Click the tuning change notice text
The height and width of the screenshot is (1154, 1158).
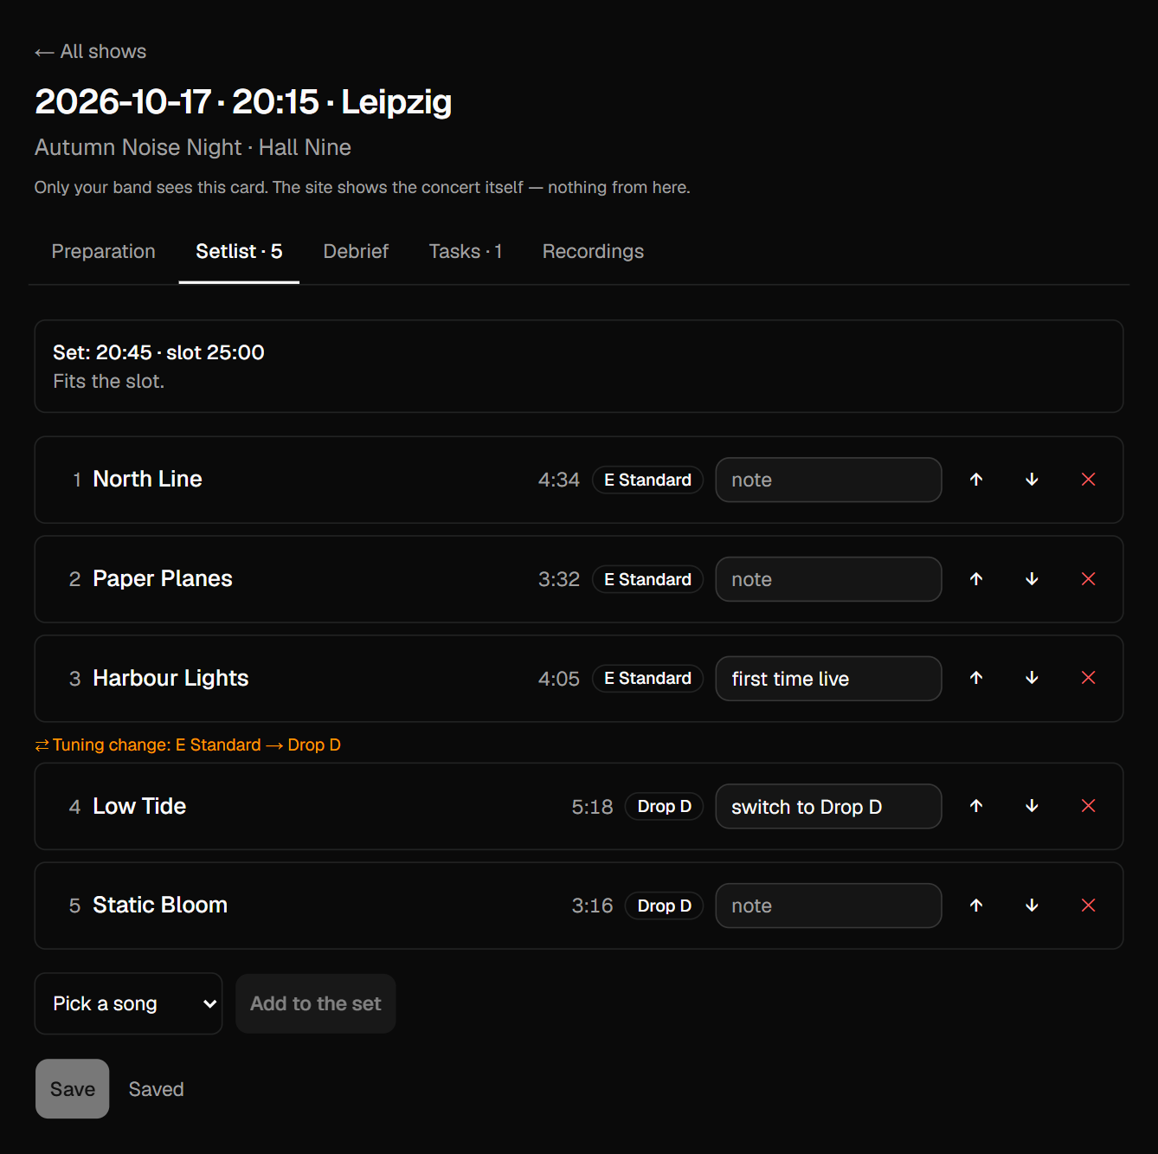click(188, 745)
